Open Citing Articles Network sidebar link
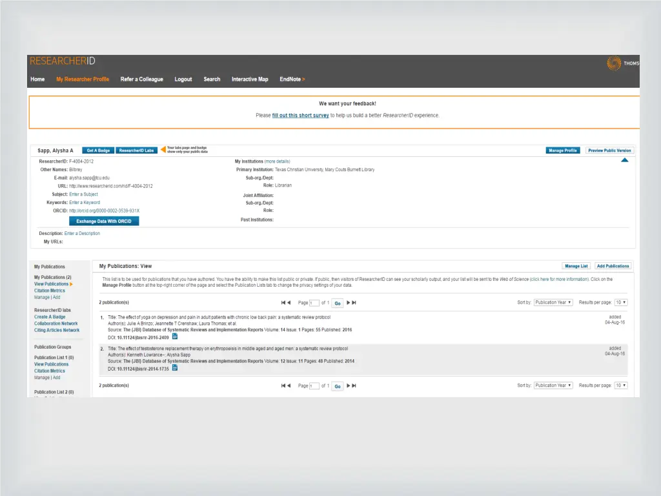The image size is (661, 496). (57, 330)
